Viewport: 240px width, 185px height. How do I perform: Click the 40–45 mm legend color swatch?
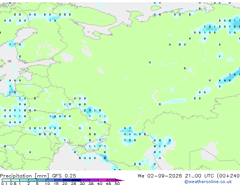coord(103,180)
